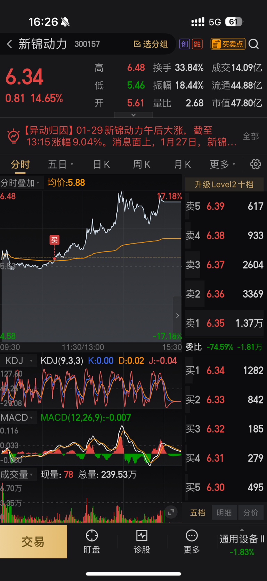Tap the KDJ(9,3,3) parameter label
Viewport: 267px width, 581px height.
click(x=62, y=361)
